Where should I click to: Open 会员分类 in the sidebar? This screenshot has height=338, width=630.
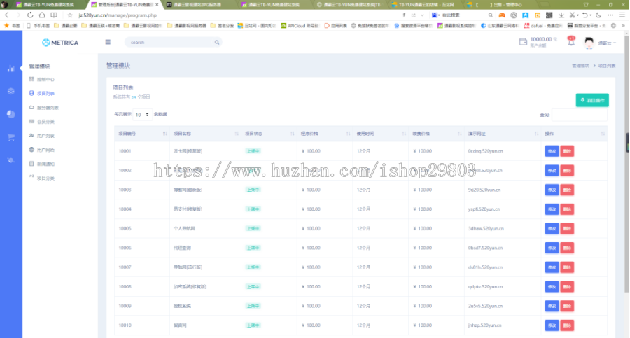42,122
